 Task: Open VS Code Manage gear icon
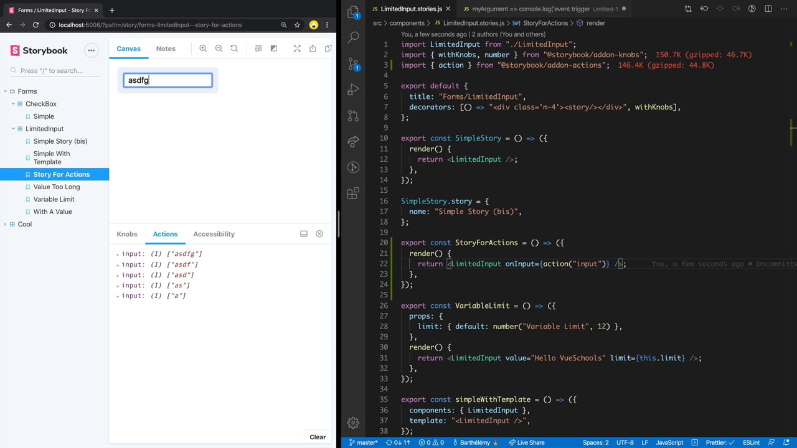tap(353, 423)
